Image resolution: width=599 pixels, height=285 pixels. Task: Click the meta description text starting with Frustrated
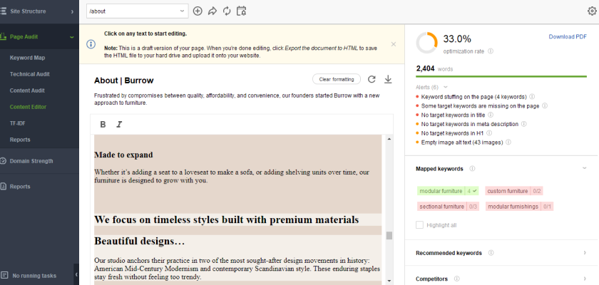[x=237, y=99]
